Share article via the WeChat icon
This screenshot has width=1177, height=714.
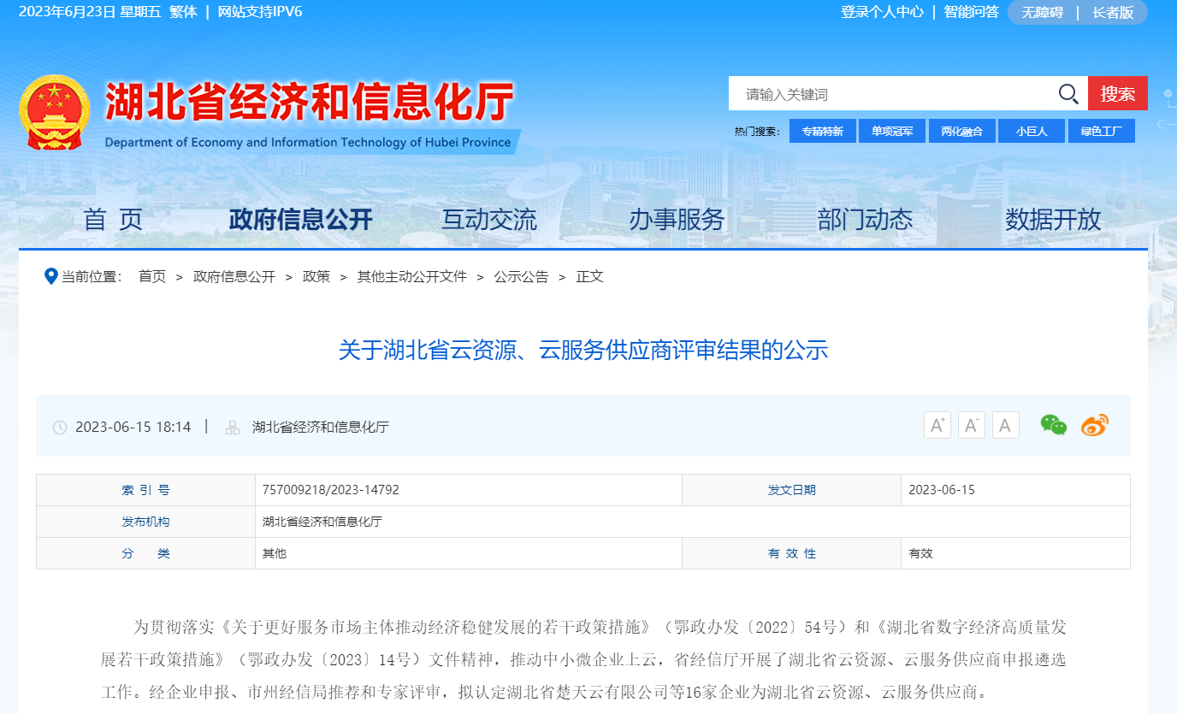tap(1053, 424)
